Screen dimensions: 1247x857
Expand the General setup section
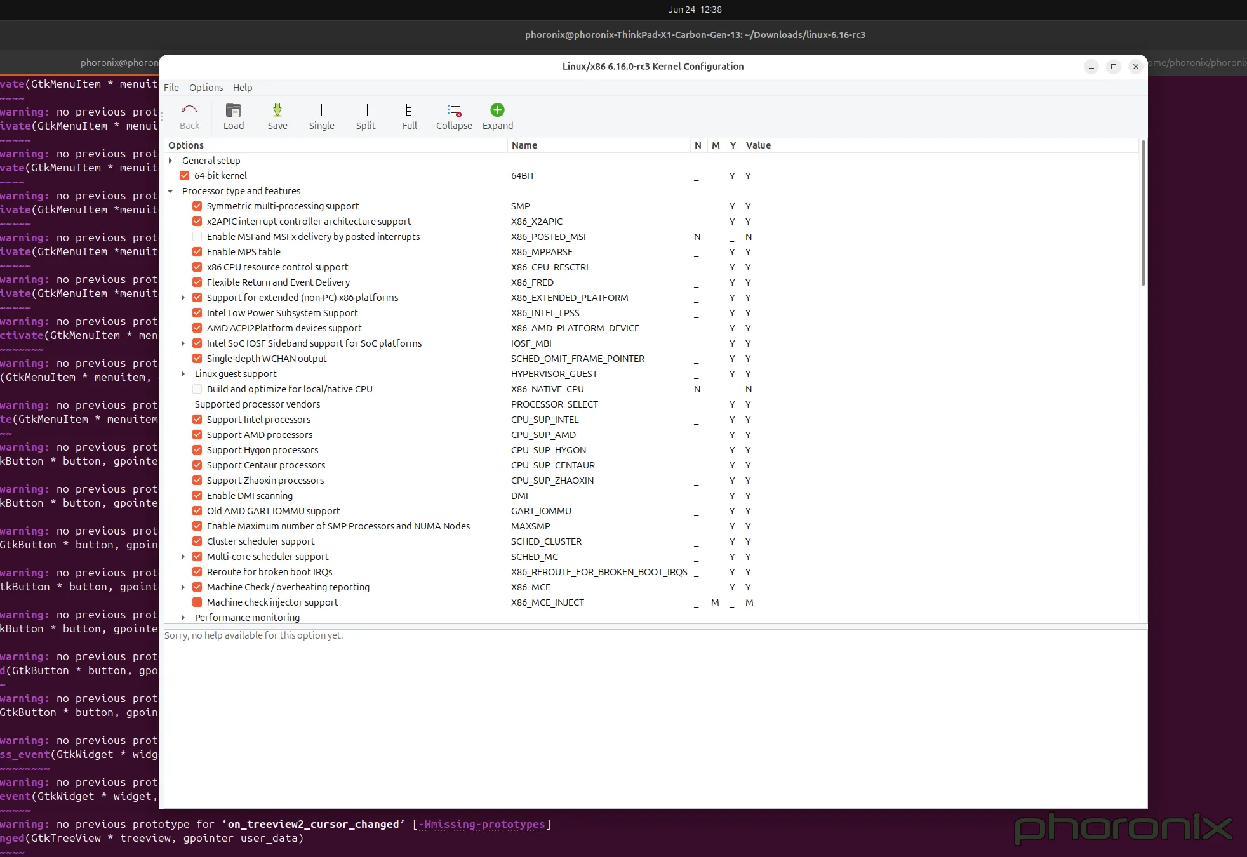click(170, 160)
